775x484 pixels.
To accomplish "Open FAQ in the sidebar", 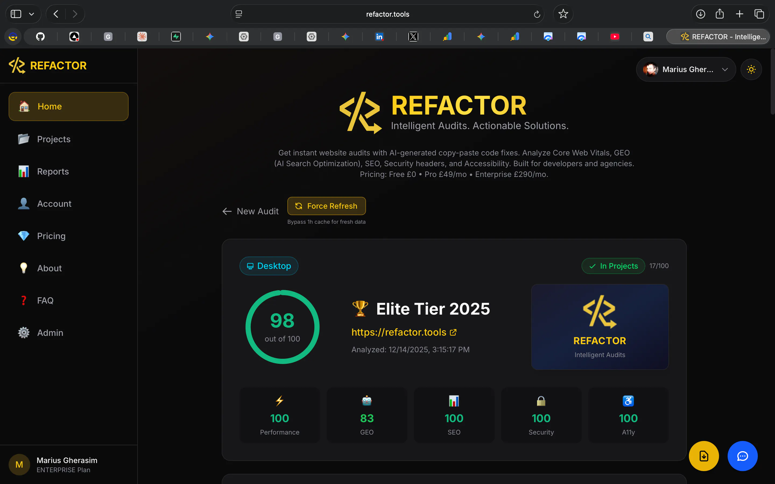I will click(x=69, y=300).
